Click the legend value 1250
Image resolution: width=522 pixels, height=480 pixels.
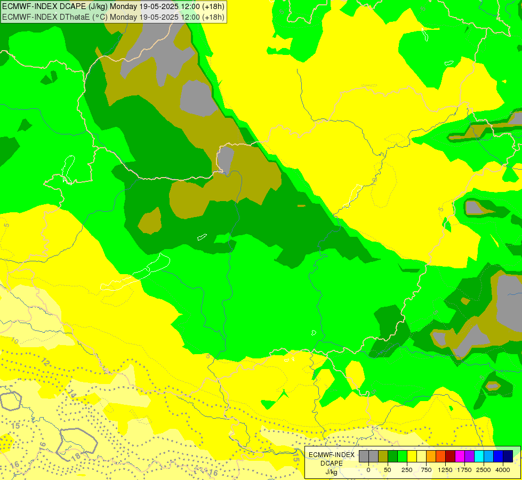point(445,470)
